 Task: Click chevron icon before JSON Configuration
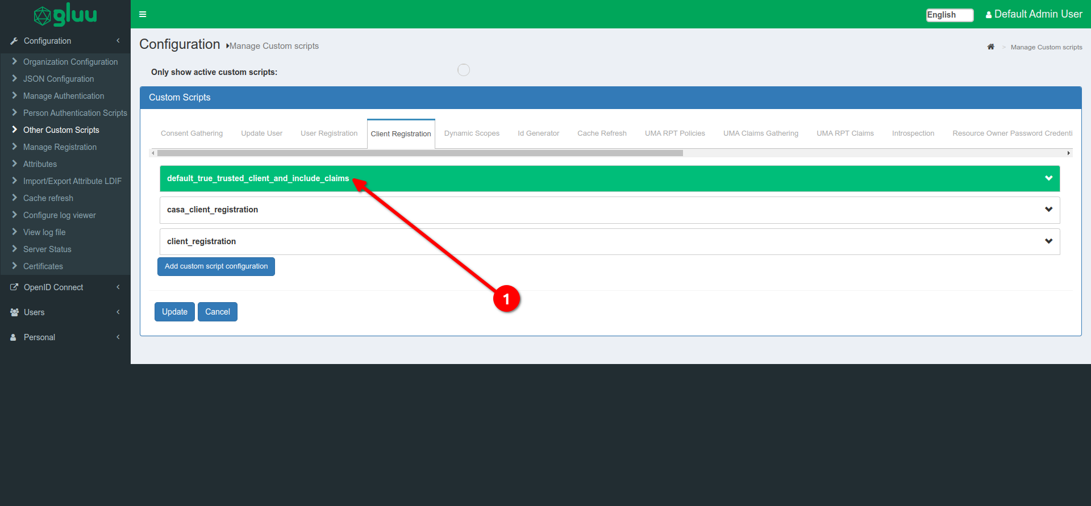(x=15, y=78)
